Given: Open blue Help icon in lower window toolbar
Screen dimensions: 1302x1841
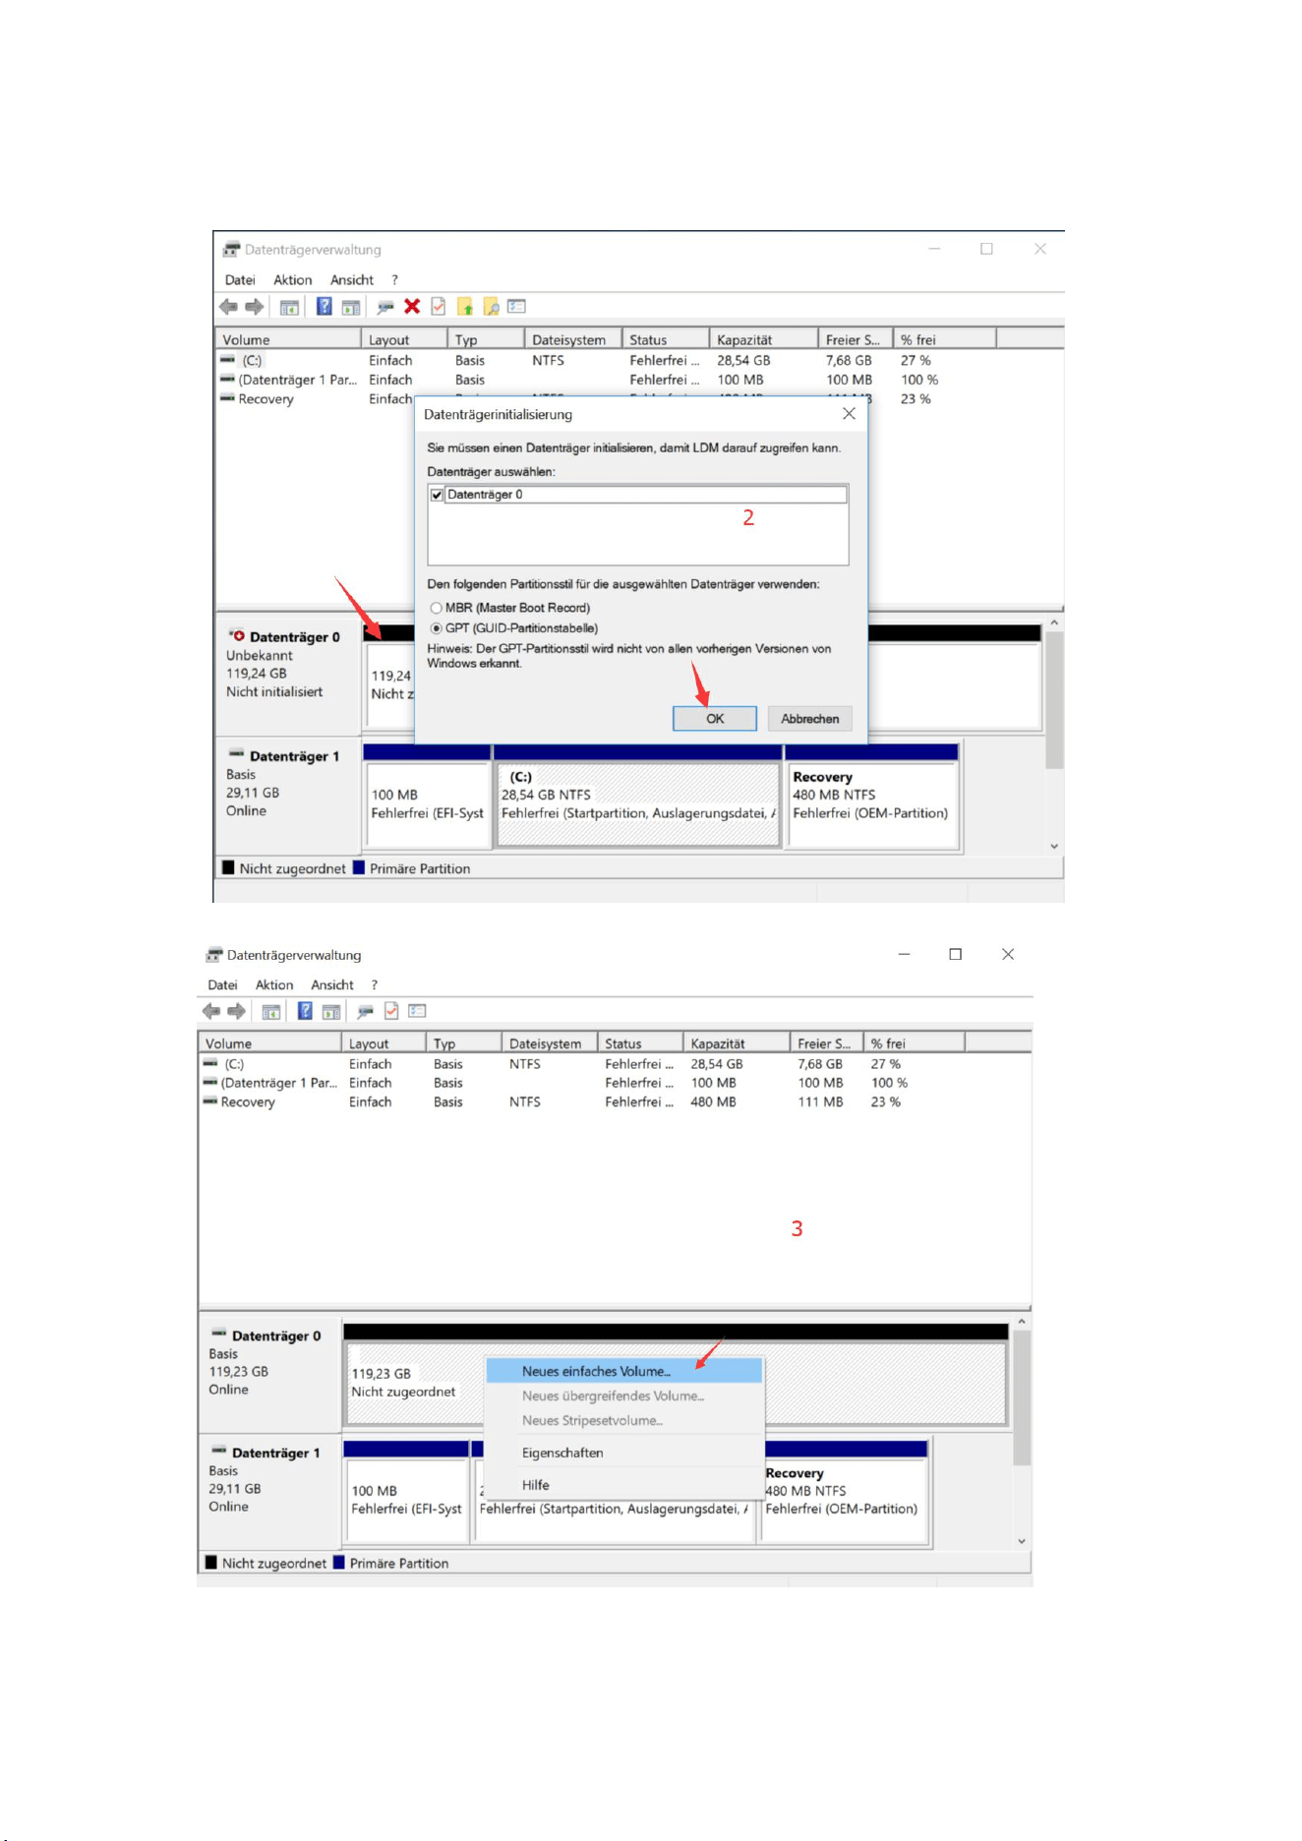Looking at the screenshot, I should coord(306,1010).
